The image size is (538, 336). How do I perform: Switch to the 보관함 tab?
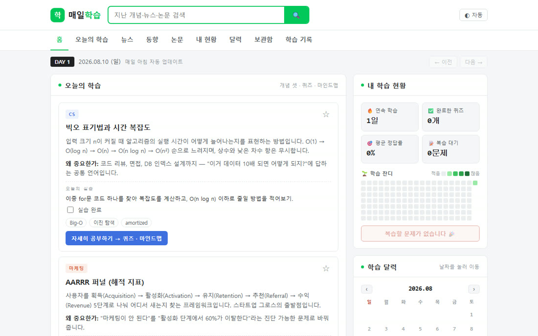tap(263, 40)
